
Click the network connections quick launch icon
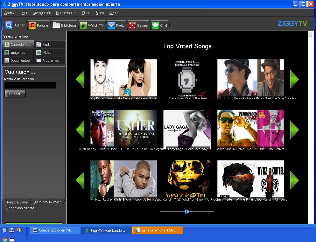pos(12,230)
